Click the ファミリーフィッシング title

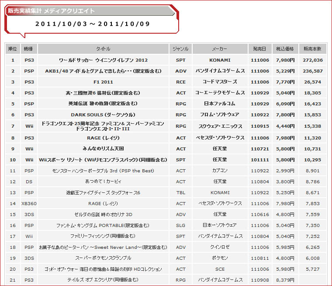click(103, 236)
